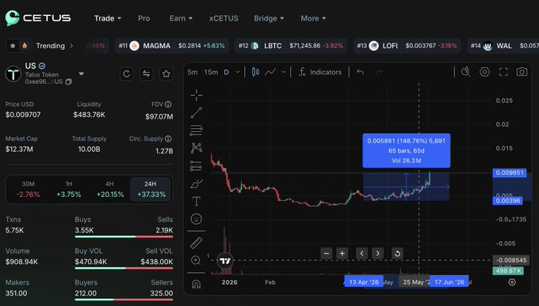539x306 pixels.
Task: Expand the chart interval dropdown
Action: [238, 72]
